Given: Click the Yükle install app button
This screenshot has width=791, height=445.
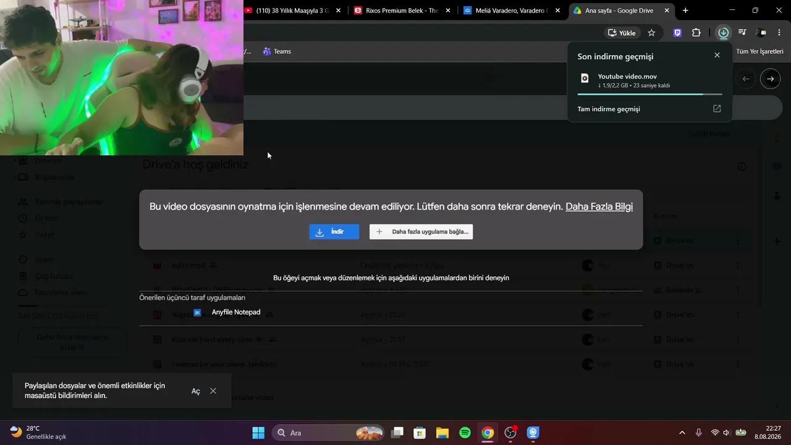Looking at the screenshot, I should (622, 33).
